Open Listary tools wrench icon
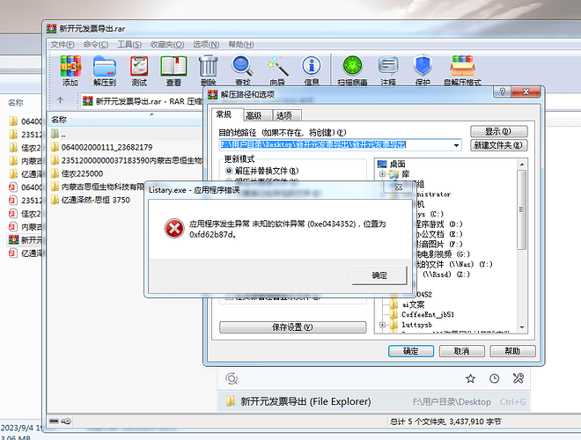Screen dimensions: 581x440 pos(518,378)
